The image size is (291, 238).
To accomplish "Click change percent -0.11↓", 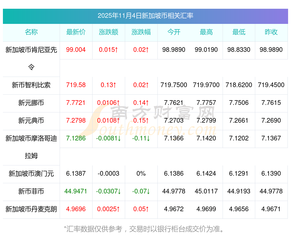I will (141, 138).
